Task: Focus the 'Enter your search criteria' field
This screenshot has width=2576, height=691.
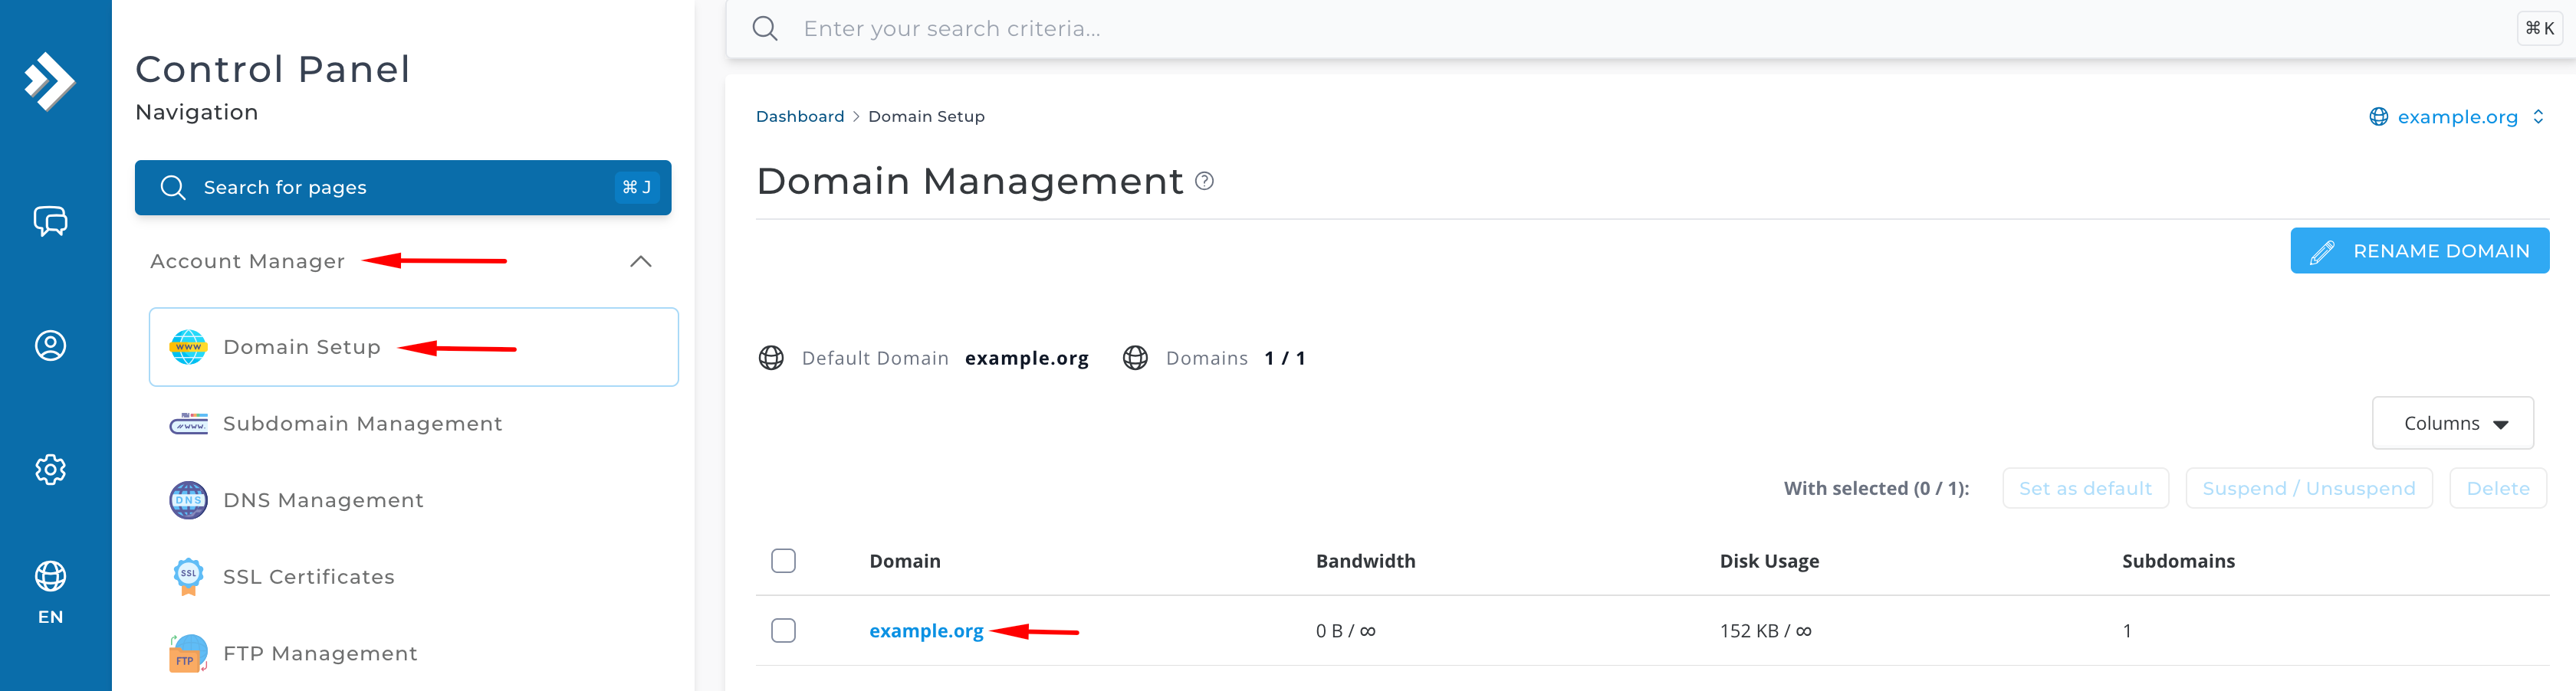Action: 1600,29
